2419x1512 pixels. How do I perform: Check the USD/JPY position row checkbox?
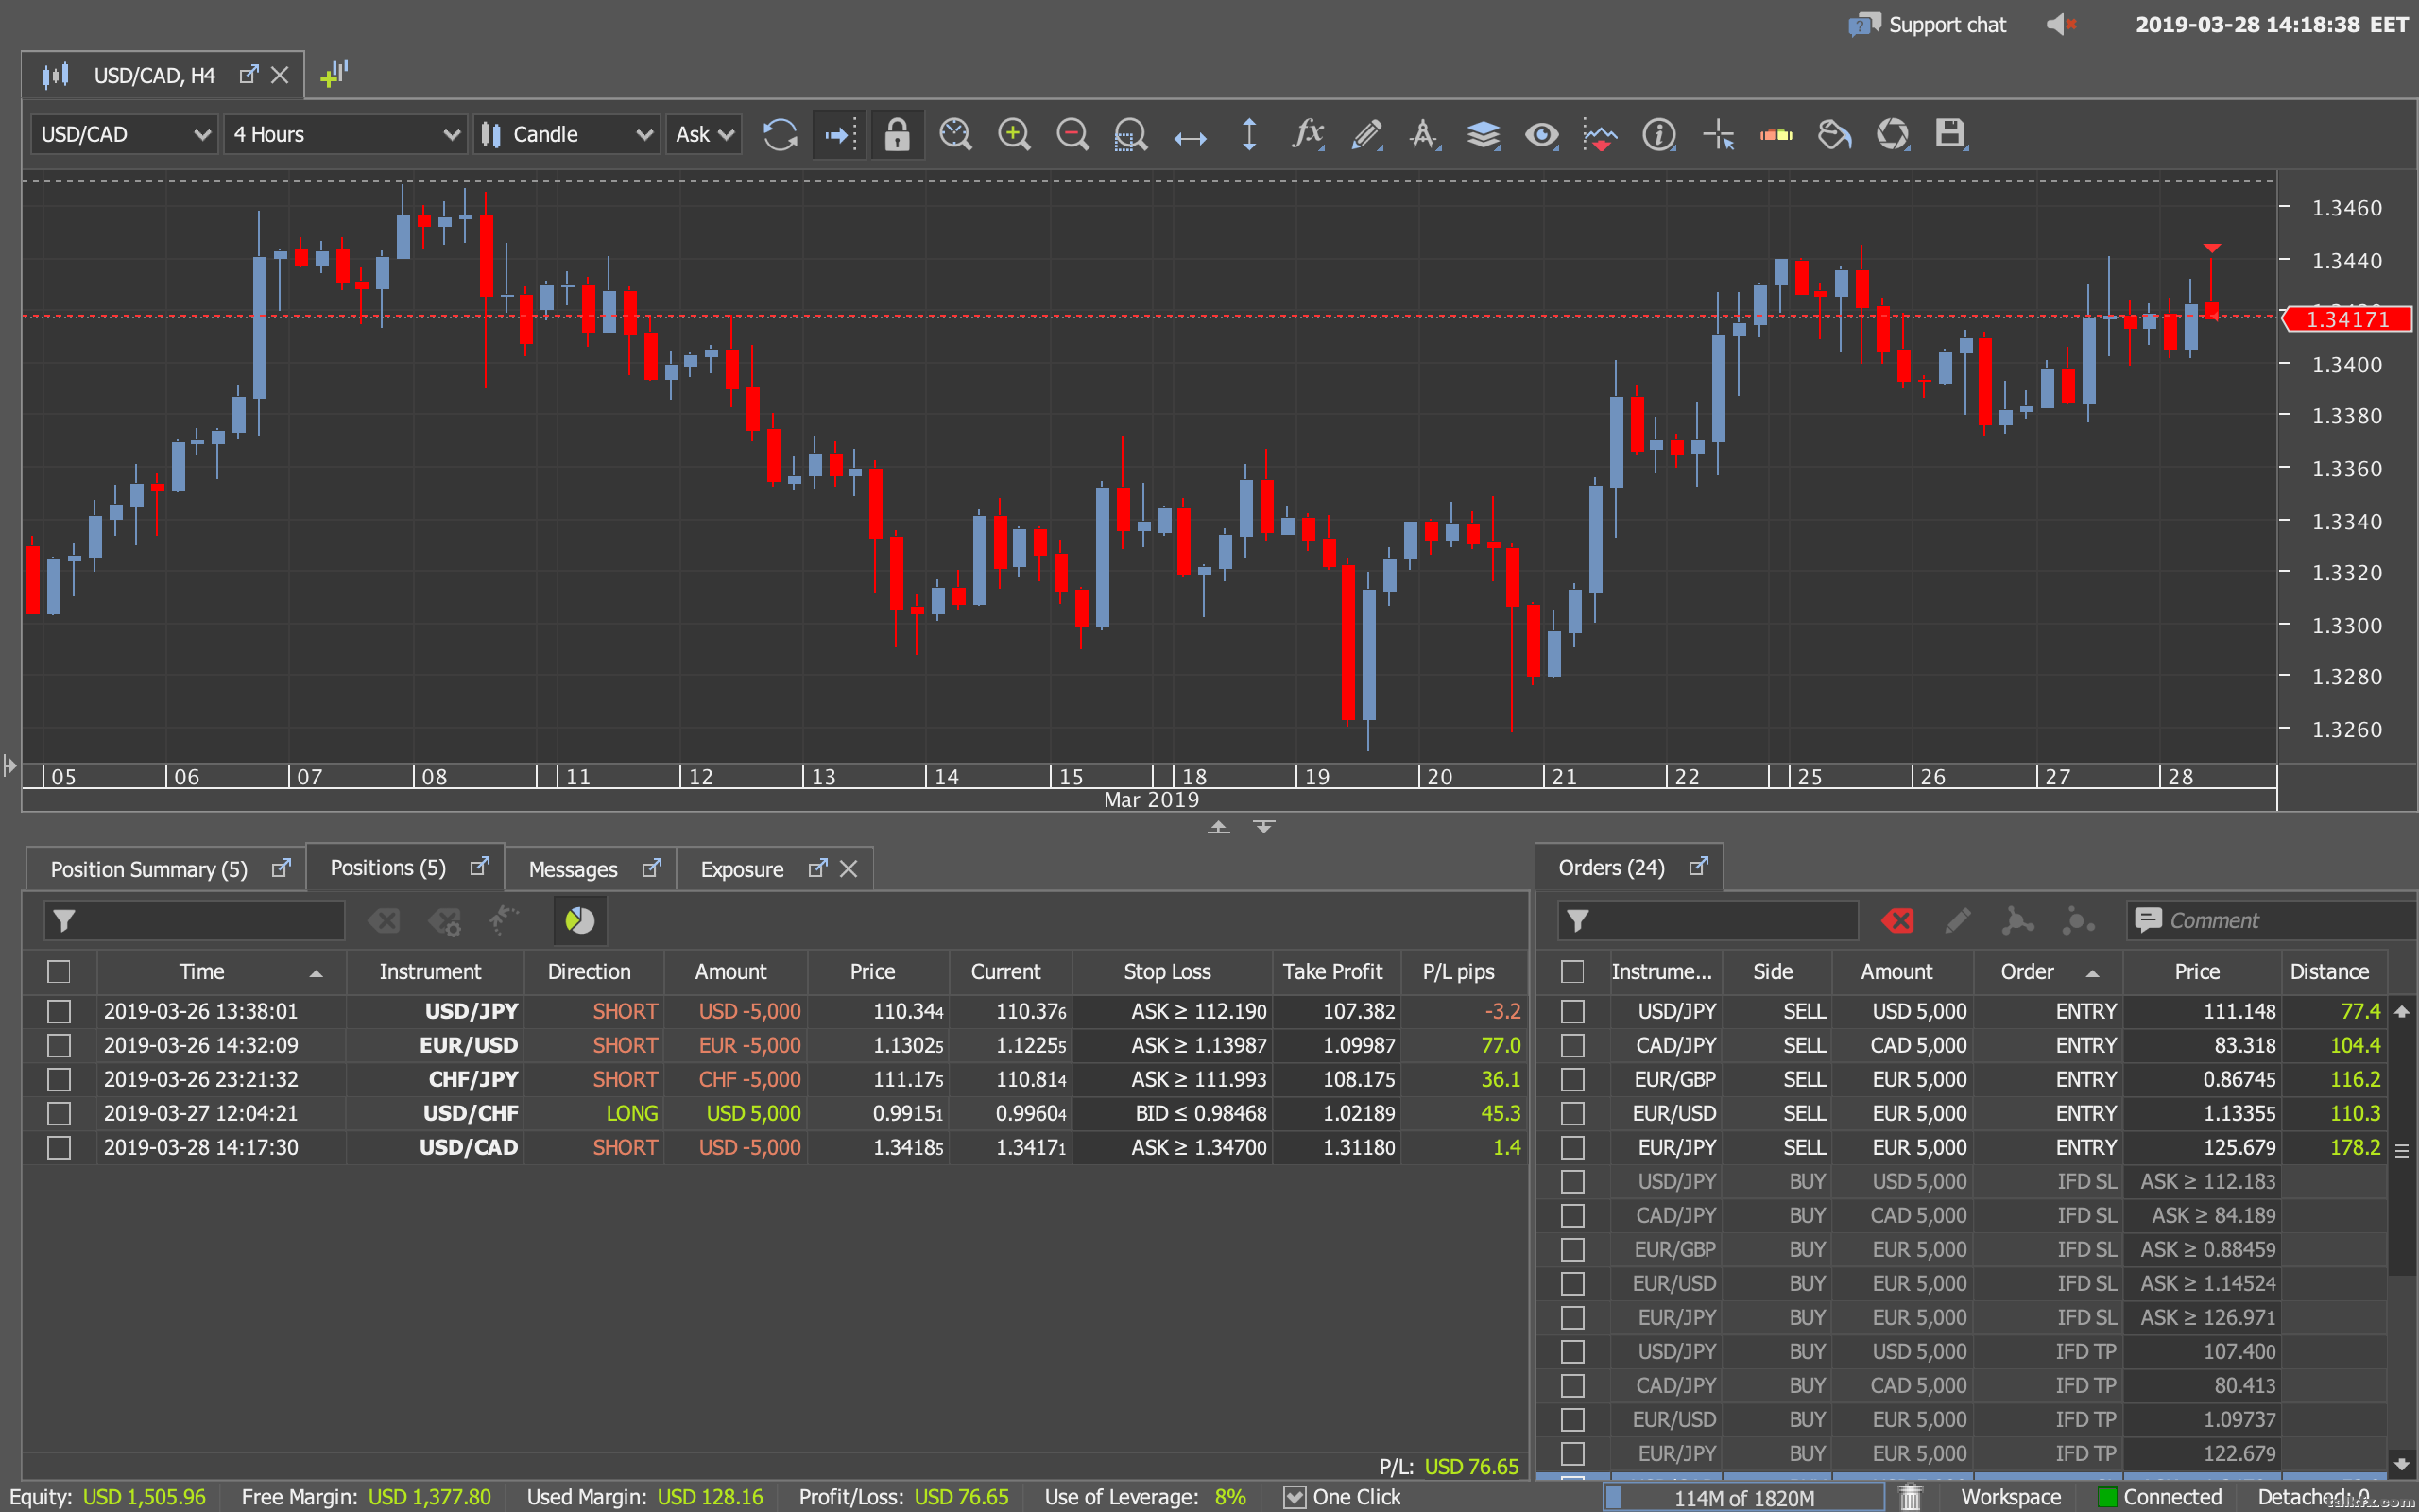[x=59, y=1011]
